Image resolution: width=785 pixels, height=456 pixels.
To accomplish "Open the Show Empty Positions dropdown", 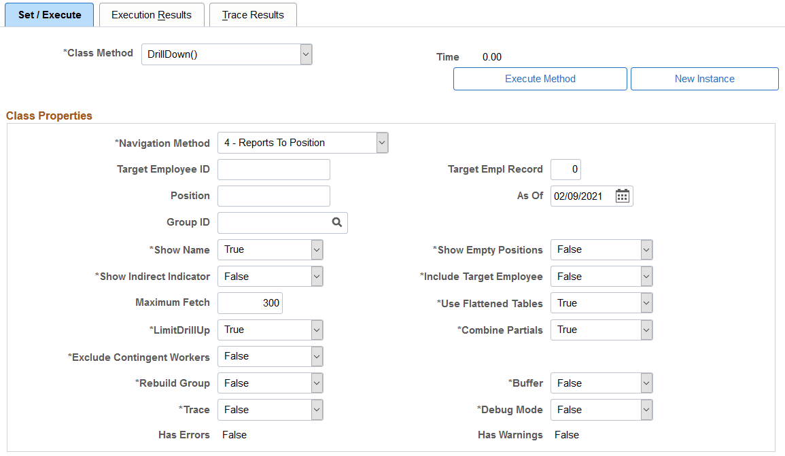I will 646,249.
